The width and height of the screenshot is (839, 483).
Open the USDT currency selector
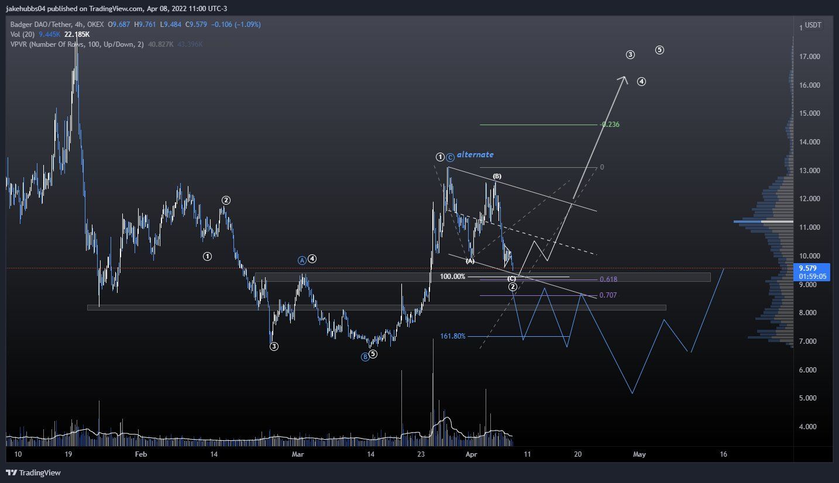813,25
